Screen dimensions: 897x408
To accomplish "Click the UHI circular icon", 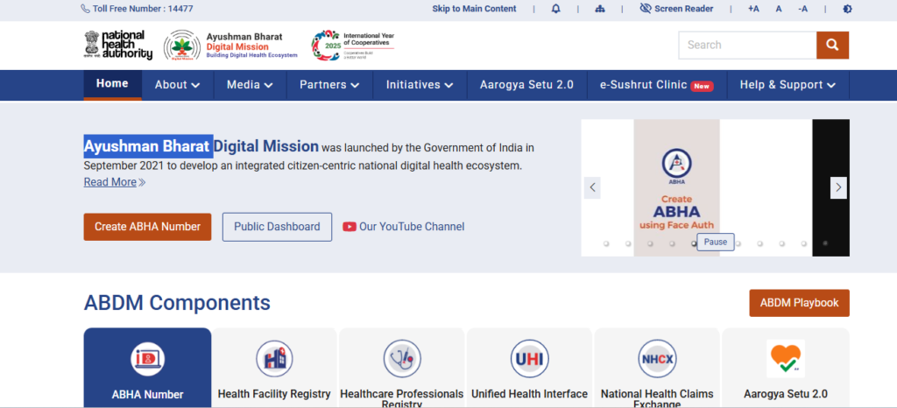I will (x=529, y=359).
